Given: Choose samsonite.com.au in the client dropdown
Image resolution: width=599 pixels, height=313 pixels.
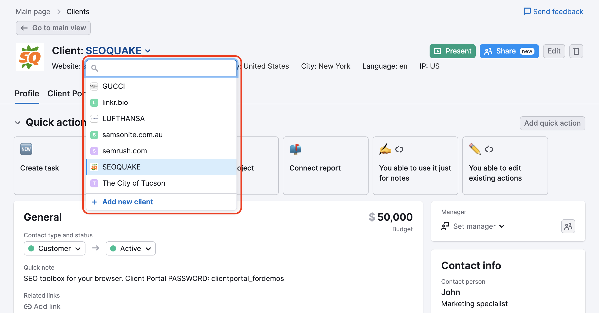Looking at the screenshot, I should (161, 135).
